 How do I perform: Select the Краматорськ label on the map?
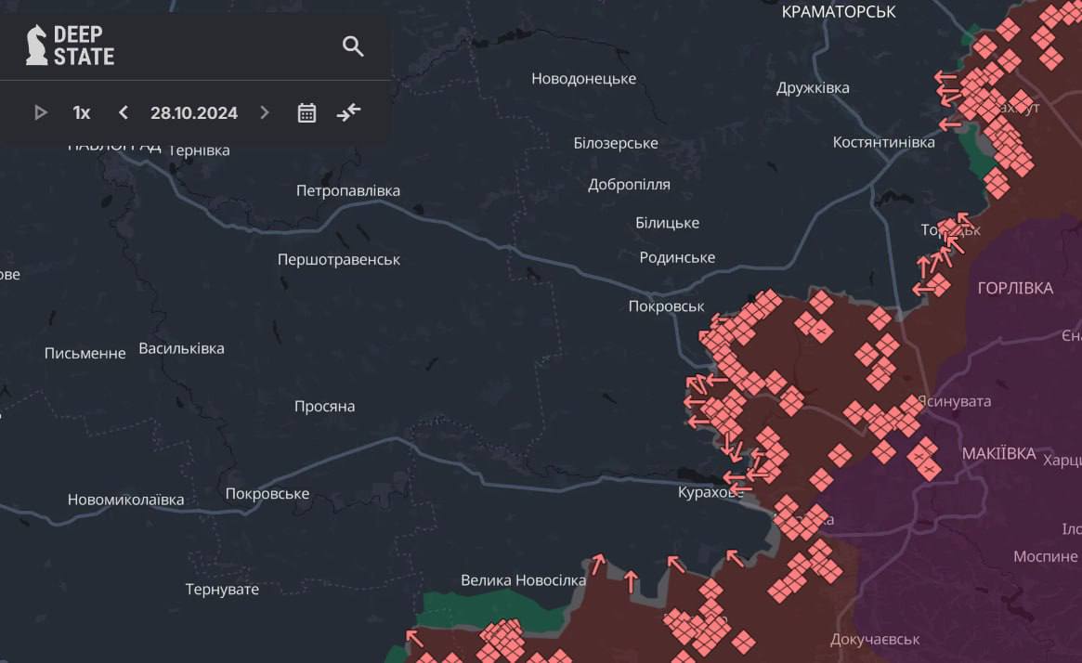coord(838,12)
